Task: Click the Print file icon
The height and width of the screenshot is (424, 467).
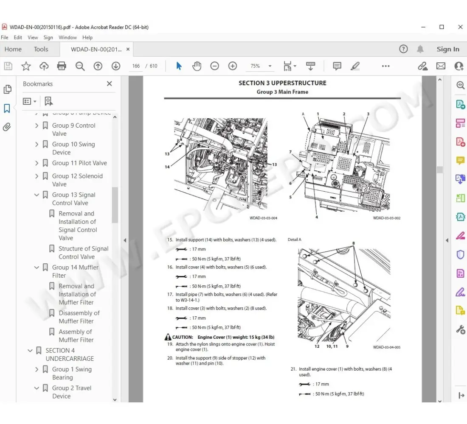Action: (62, 66)
